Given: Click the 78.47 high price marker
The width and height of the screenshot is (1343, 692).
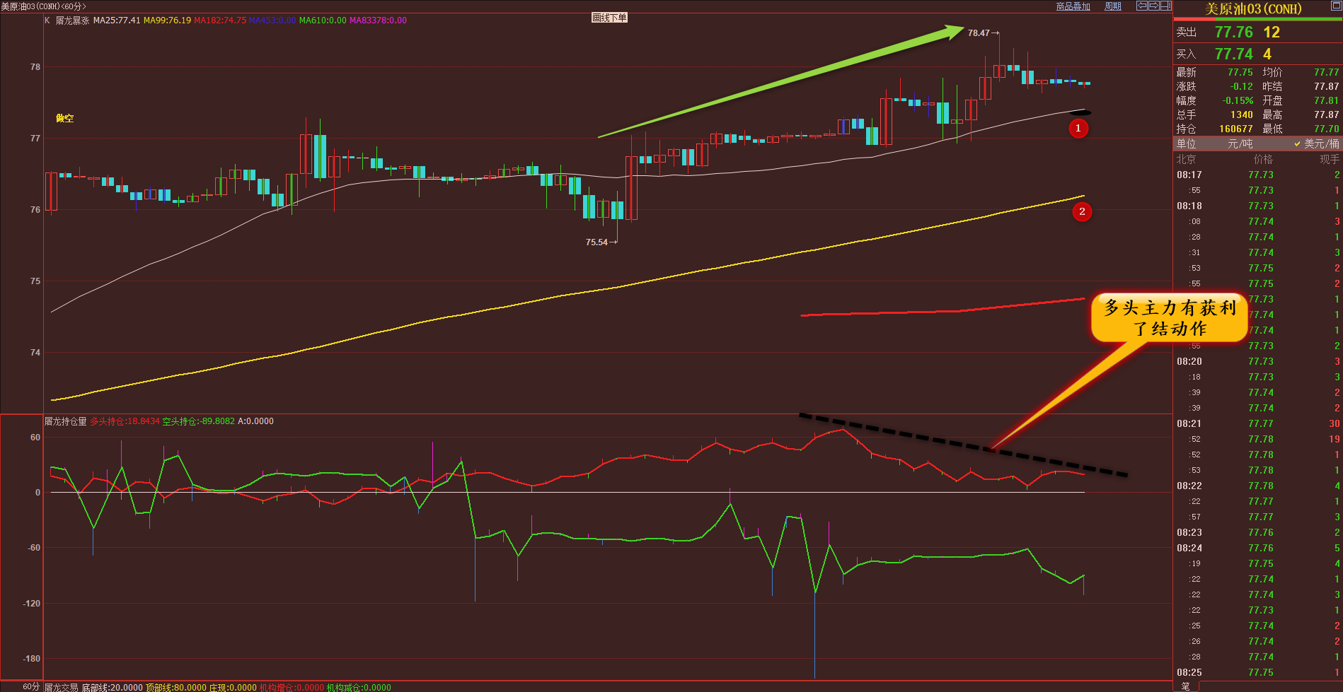Looking at the screenshot, I should point(982,33).
